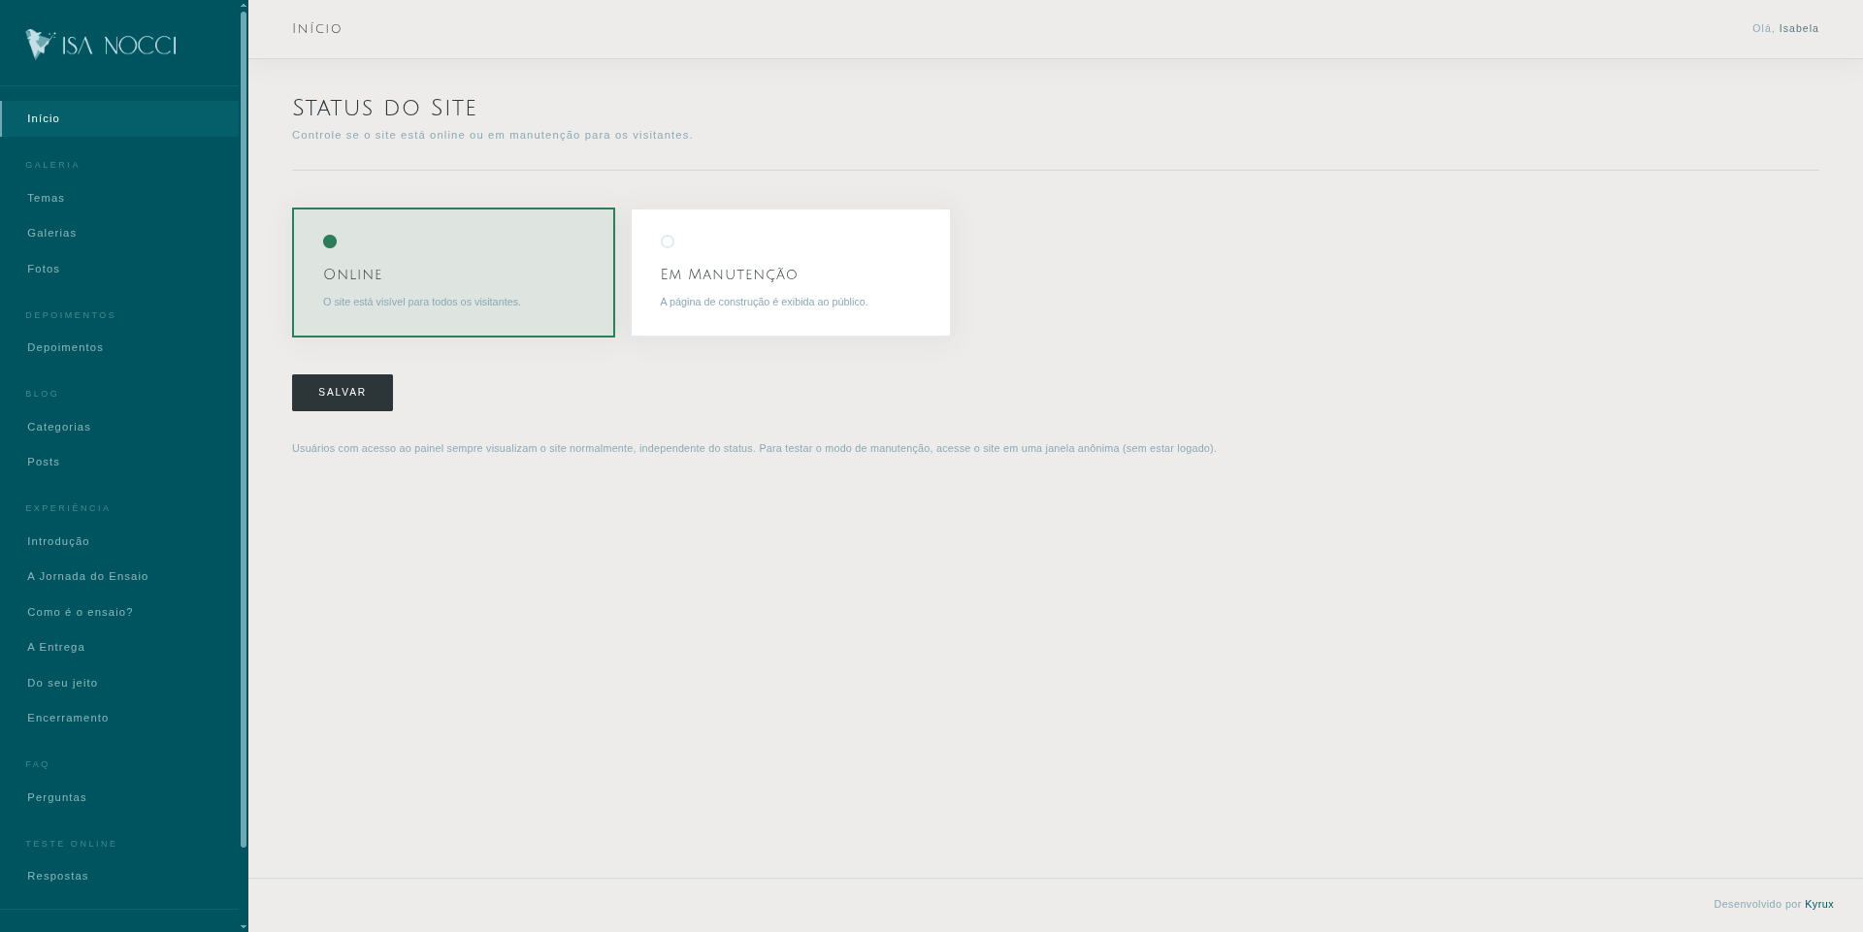This screenshot has height=932, width=1863.
Task: Open blog Posts page
Action: pos(119,462)
